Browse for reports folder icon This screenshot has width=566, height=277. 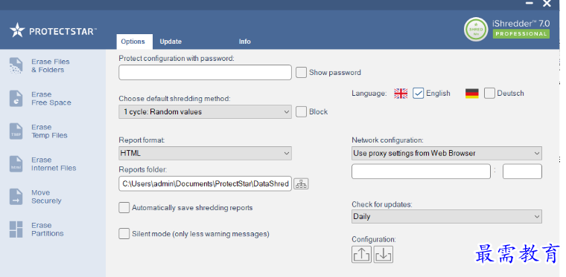tap(301, 184)
